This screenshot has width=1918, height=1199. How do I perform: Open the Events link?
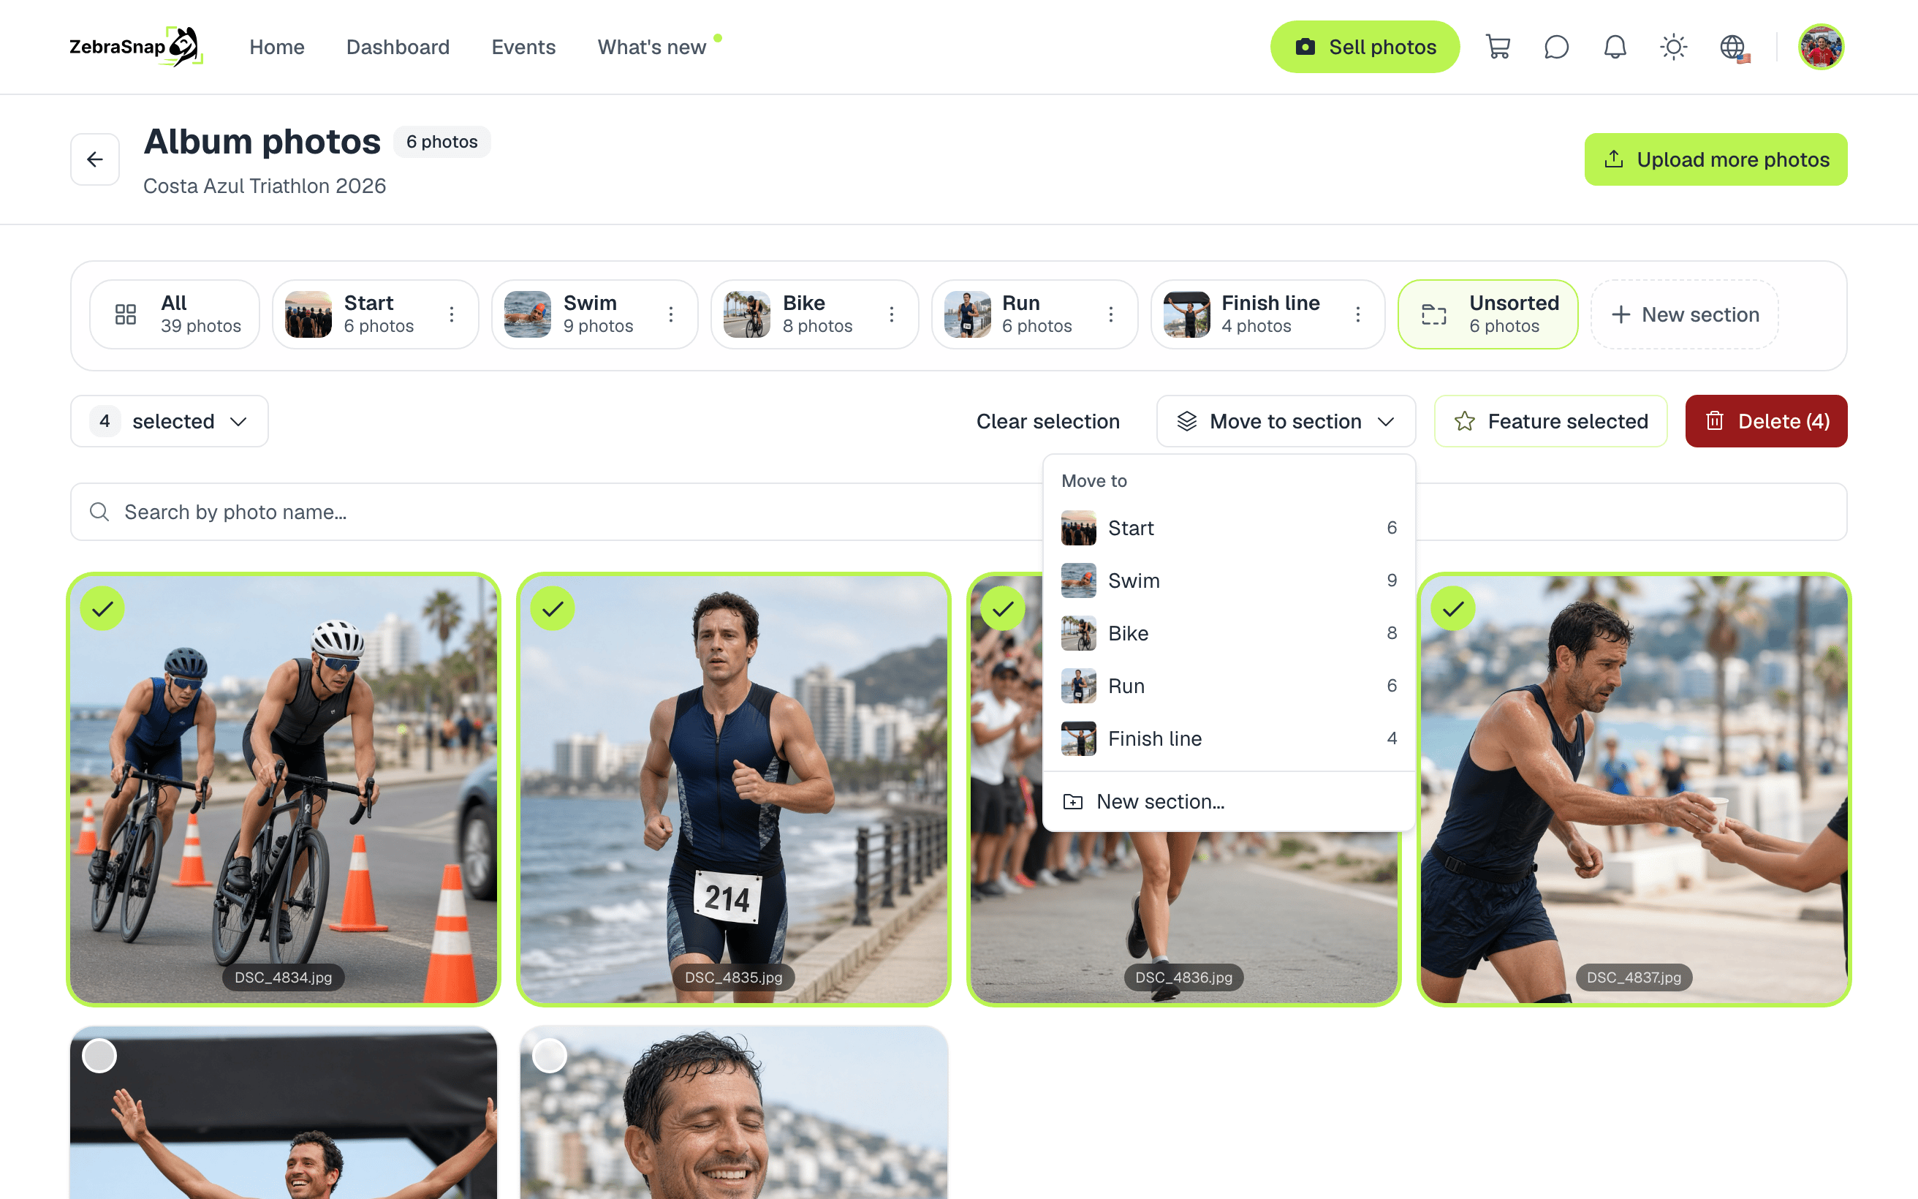pos(523,47)
